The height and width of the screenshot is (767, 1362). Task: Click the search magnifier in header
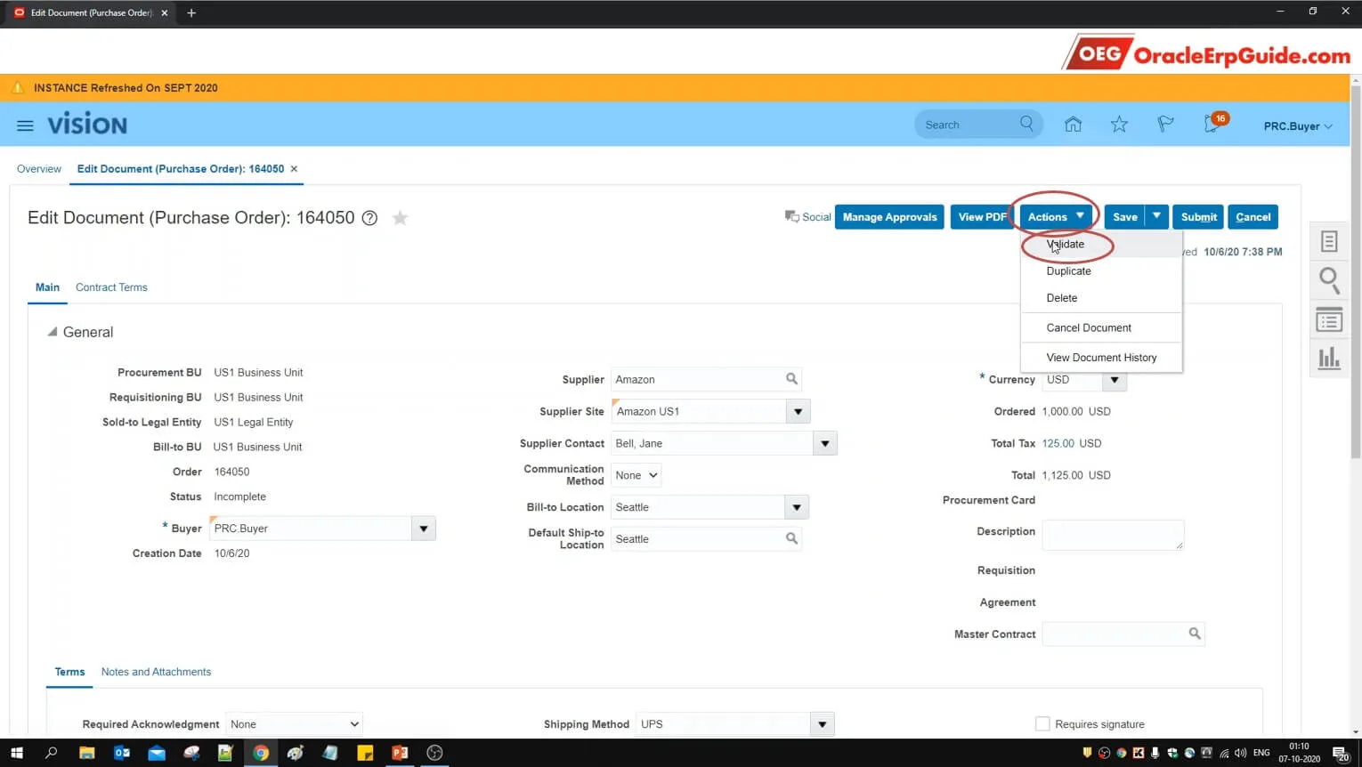click(1026, 124)
